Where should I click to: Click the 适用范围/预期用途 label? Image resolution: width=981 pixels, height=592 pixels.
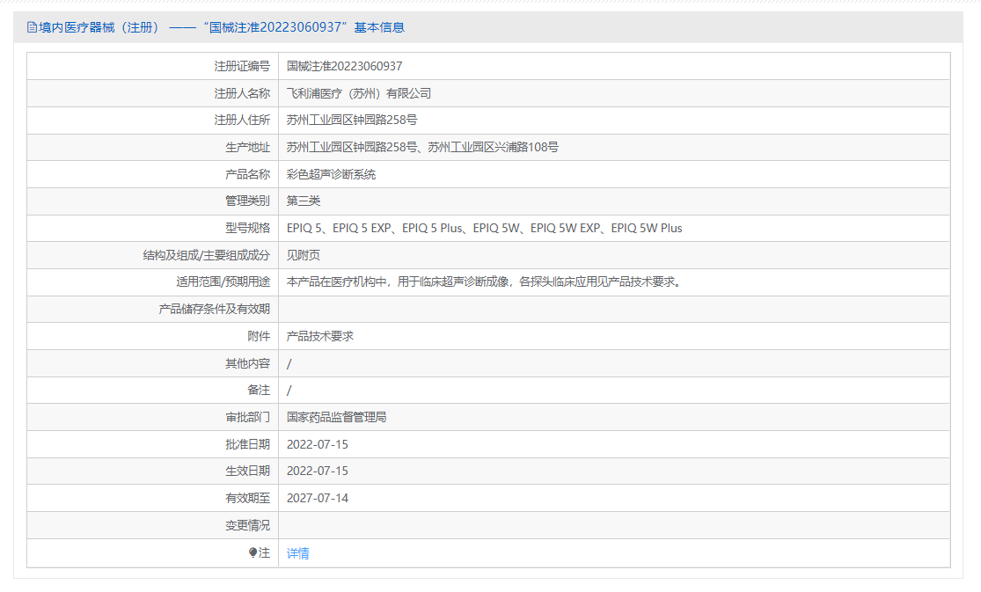223,282
